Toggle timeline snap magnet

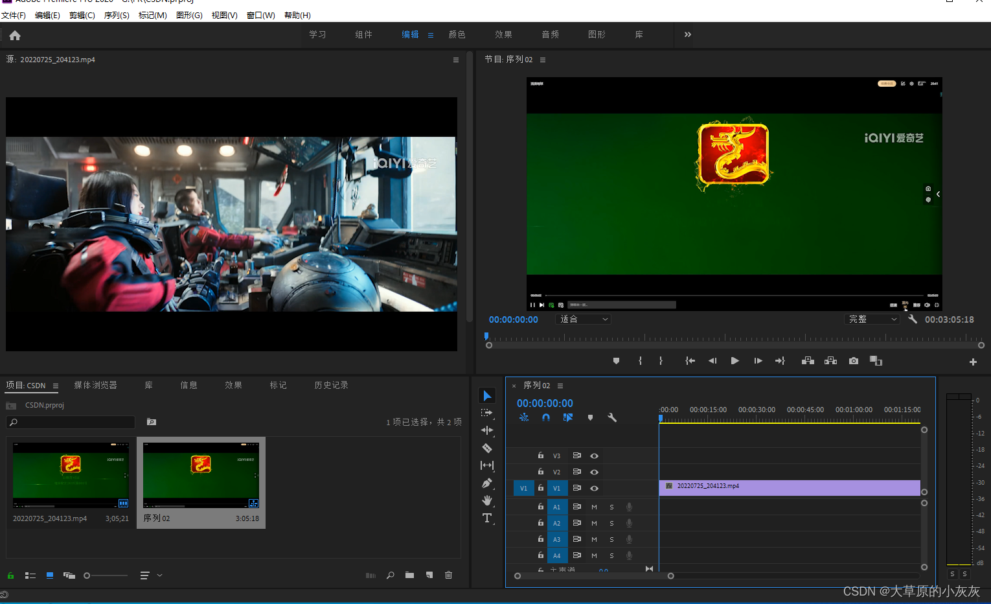(546, 418)
